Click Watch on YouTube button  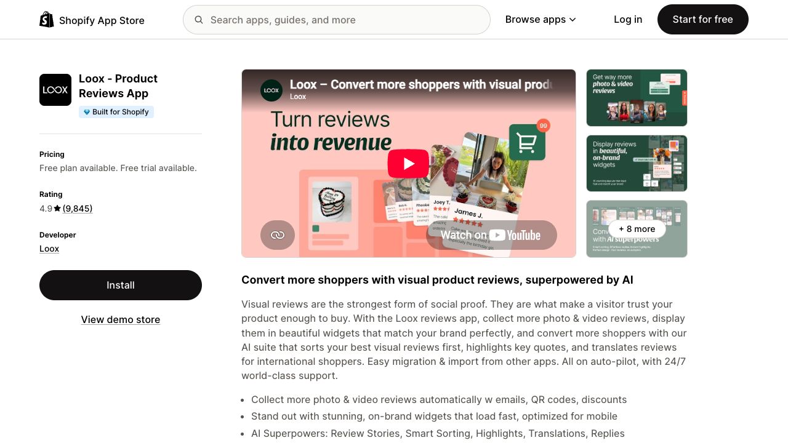(491, 235)
